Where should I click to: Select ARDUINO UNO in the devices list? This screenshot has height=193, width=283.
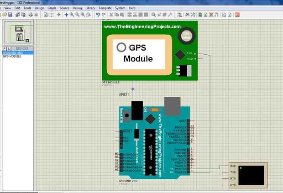[18, 53]
